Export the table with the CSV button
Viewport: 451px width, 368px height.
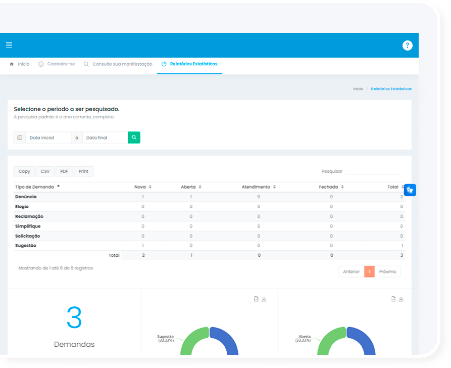coord(45,171)
